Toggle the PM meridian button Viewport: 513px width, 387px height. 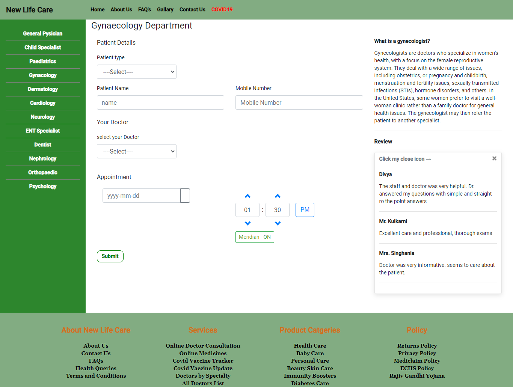click(x=305, y=210)
